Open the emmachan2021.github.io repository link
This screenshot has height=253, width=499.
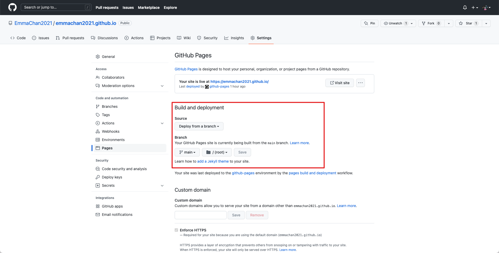(x=86, y=23)
